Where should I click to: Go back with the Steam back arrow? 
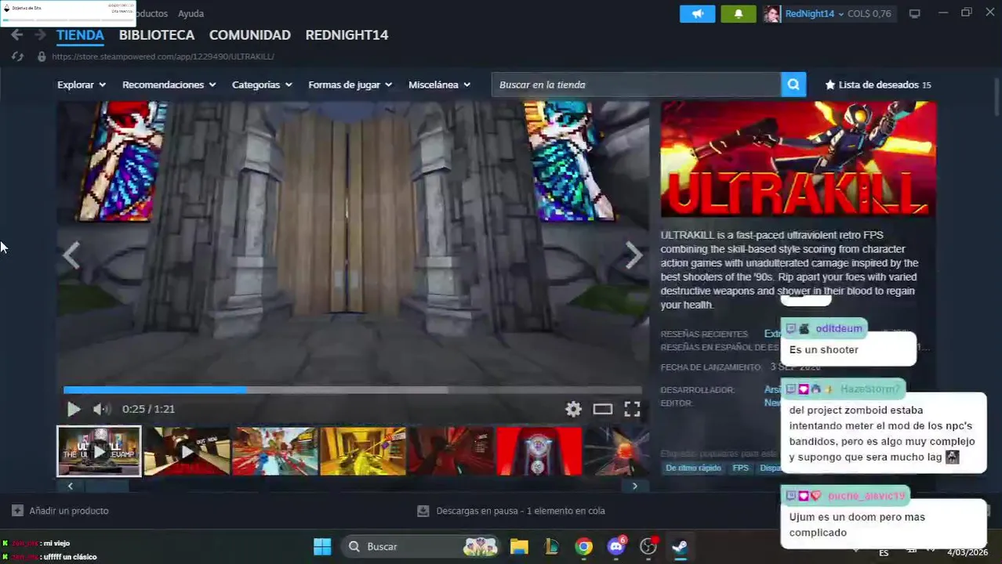(x=17, y=35)
